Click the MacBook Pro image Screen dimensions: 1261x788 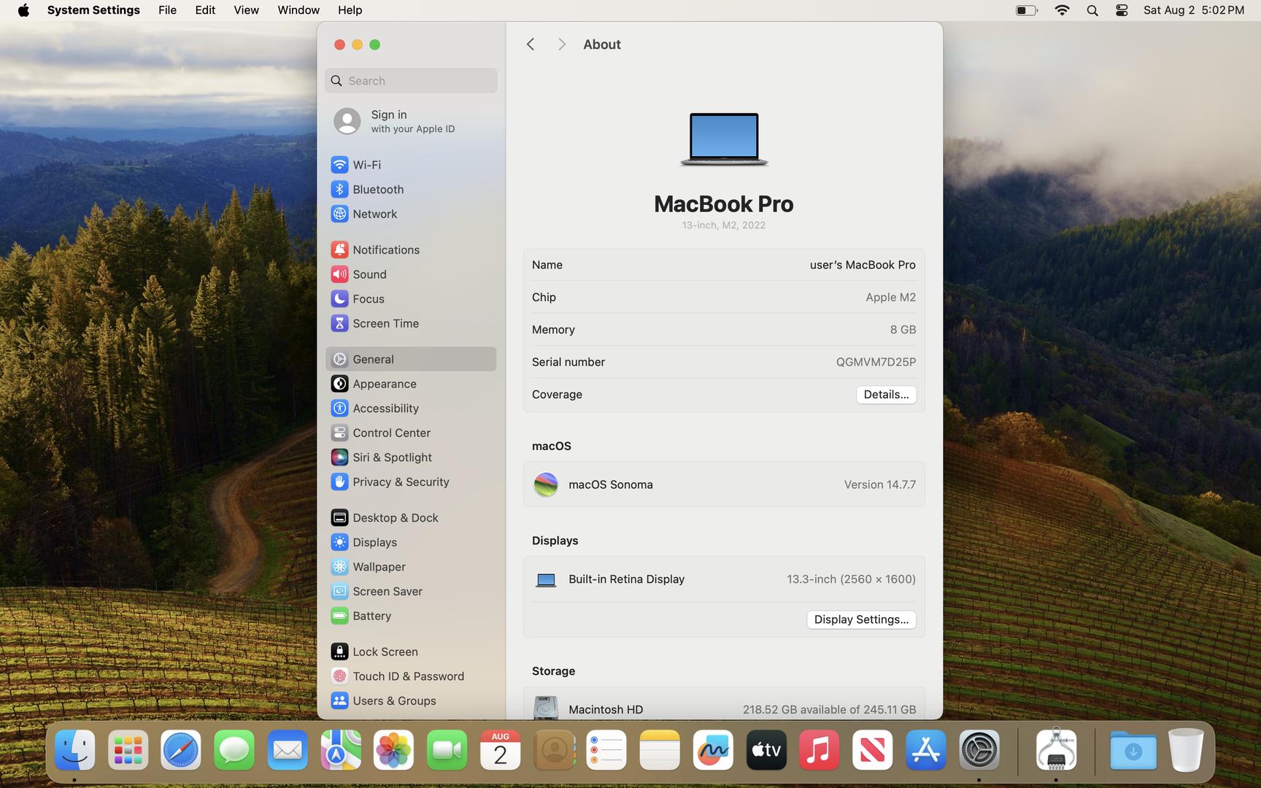click(724, 139)
